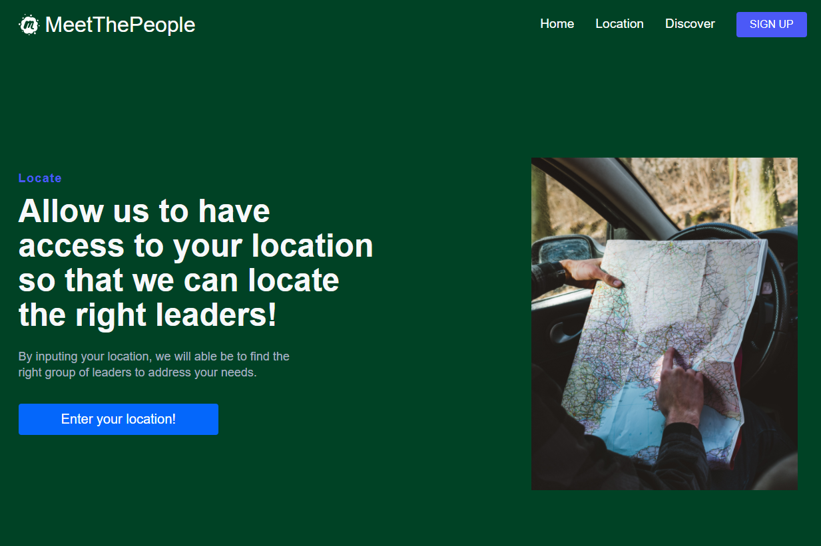821x546 pixels.
Task: Click the MeetThePeople splat logo icon
Action: 29,25
